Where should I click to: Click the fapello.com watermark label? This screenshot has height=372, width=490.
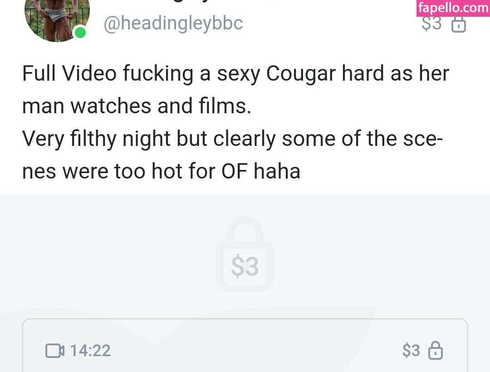453,8
